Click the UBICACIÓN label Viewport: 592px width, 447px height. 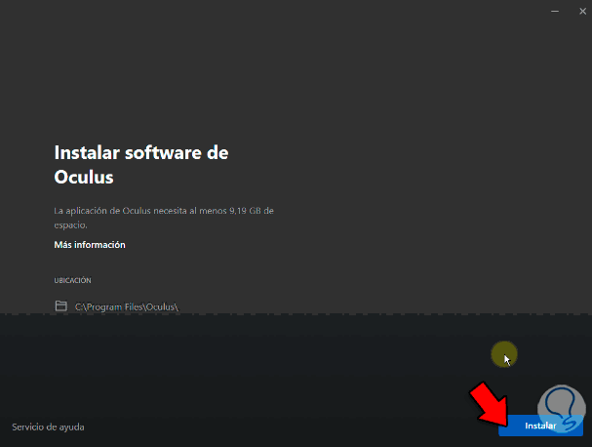tap(72, 280)
